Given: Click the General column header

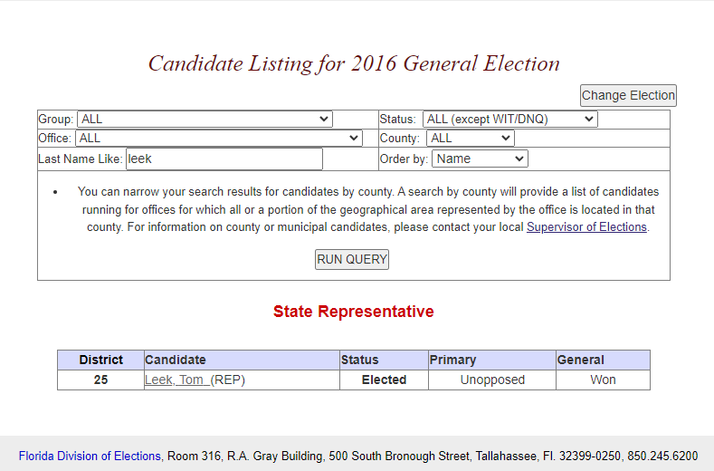Looking at the screenshot, I should (x=580, y=360).
